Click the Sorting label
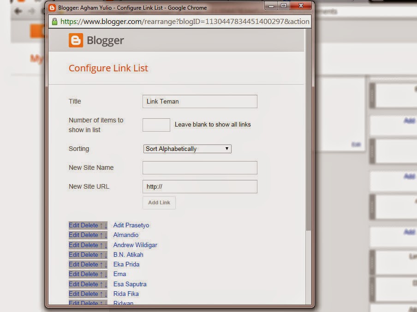The height and width of the screenshot is (312, 417). point(79,149)
